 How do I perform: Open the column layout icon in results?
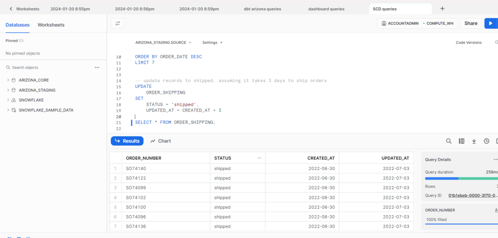[x=462, y=141]
